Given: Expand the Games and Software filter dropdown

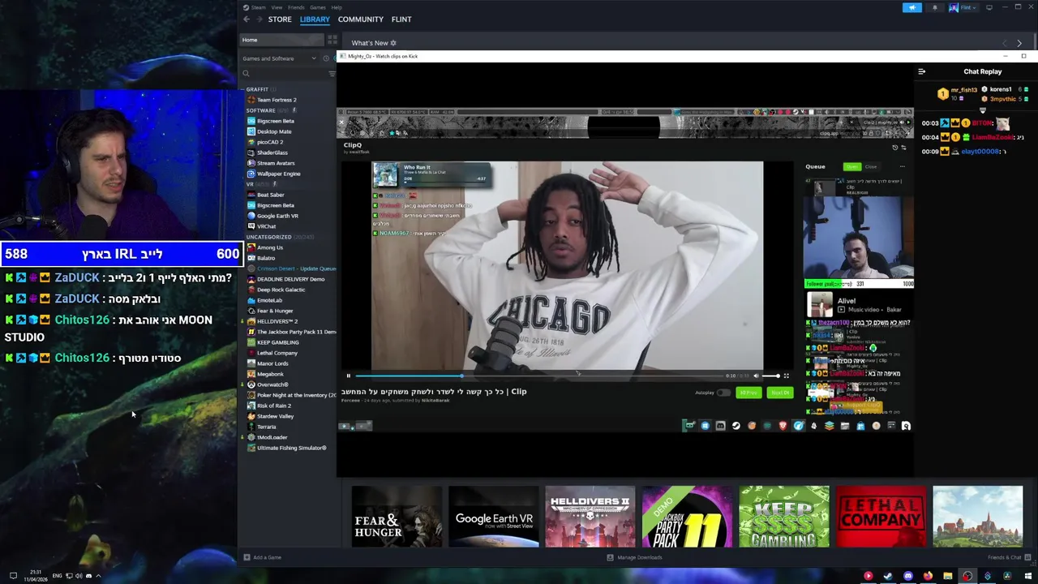Looking at the screenshot, I should tap(280, 58).
